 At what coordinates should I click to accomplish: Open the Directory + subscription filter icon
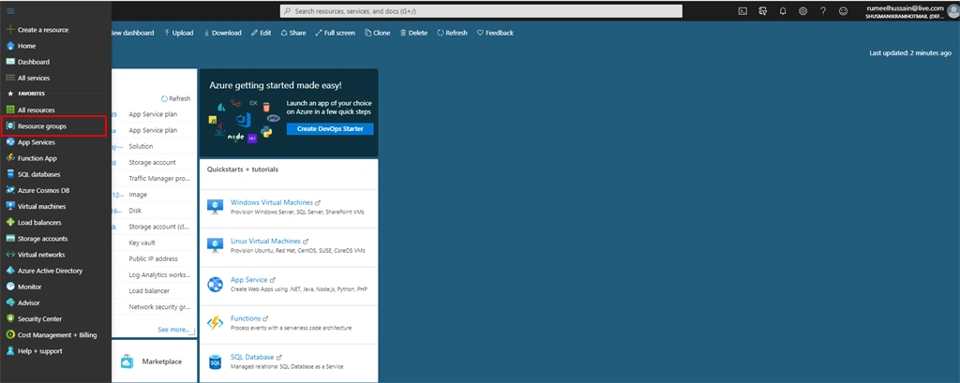[x=763, y=11]
